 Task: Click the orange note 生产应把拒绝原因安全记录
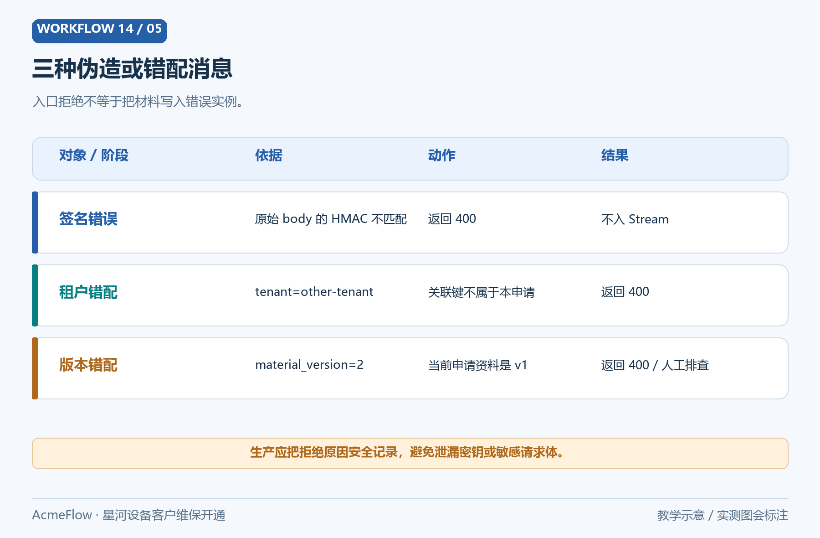click(x=410, y=453)
